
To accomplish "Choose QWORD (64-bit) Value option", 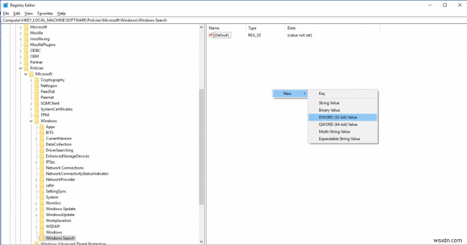I will click(343, 125).
